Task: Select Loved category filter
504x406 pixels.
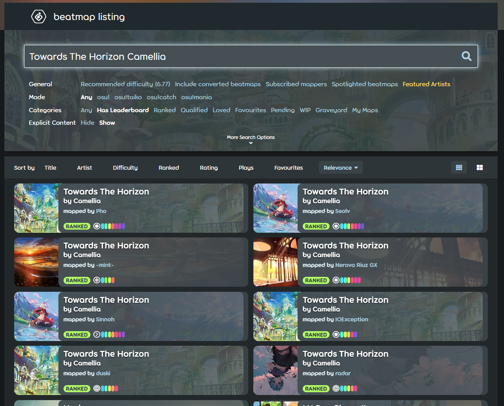Action: coord(221,110)
